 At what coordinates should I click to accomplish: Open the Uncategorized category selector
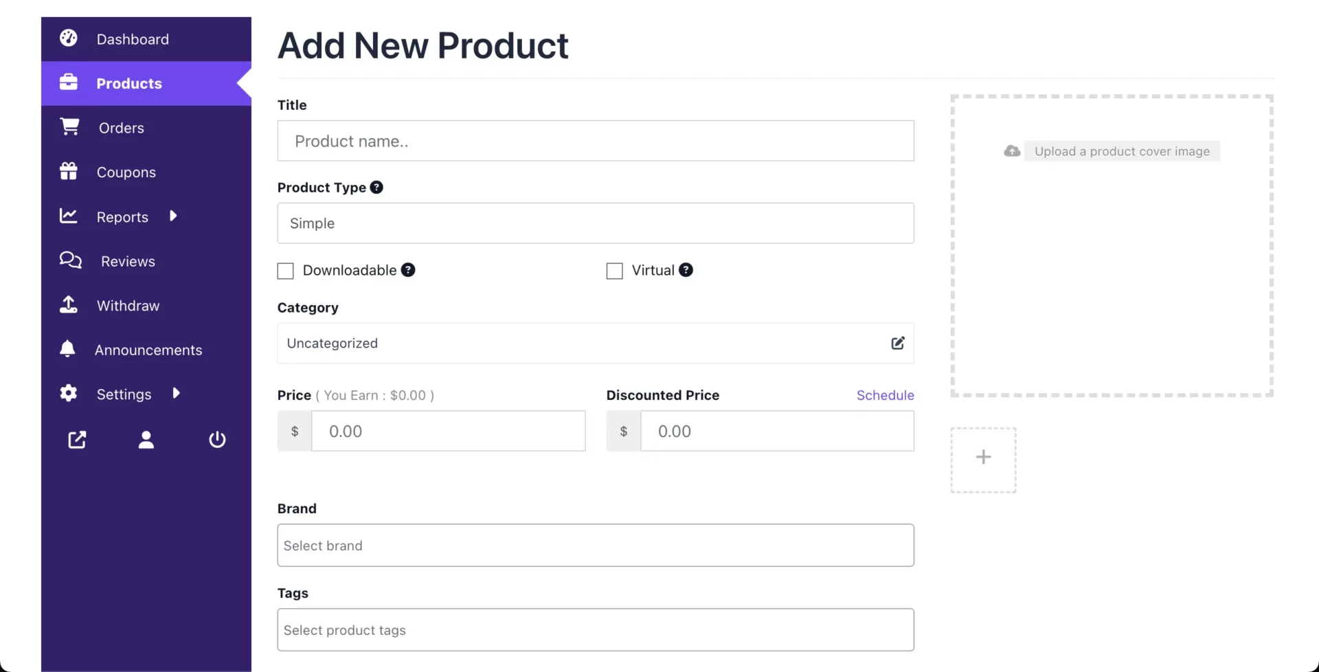coord(596,343)
